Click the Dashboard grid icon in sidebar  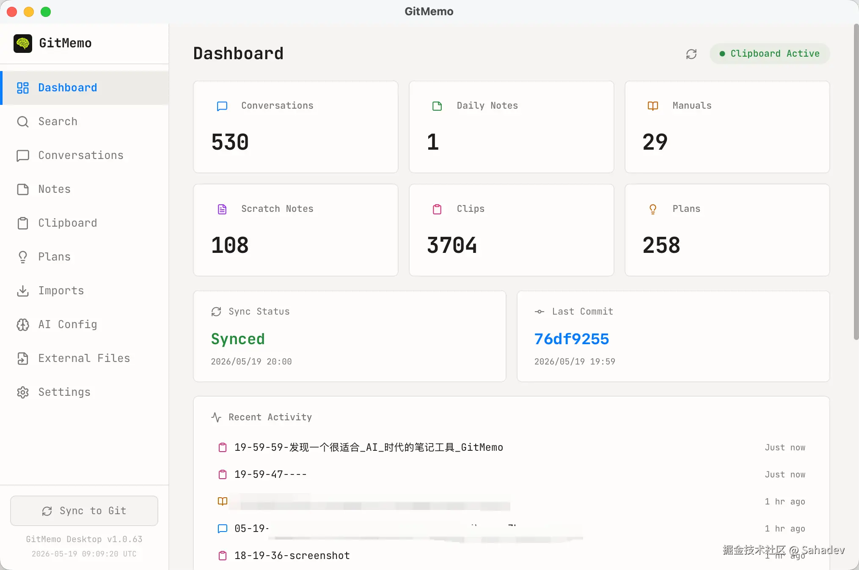(23, 88)
